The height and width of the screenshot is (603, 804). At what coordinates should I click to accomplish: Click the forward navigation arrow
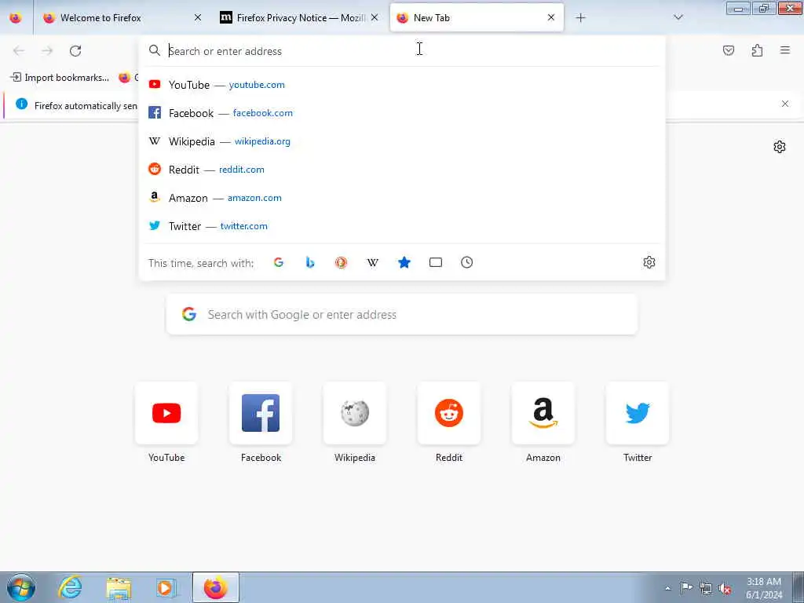[47, 51]
